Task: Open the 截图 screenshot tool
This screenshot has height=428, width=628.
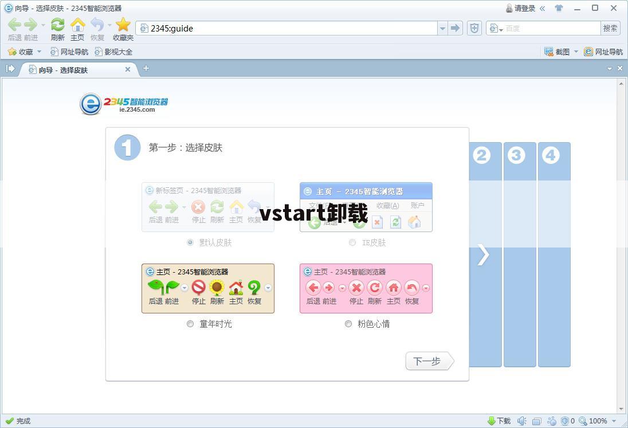Action: click(557, 52)
